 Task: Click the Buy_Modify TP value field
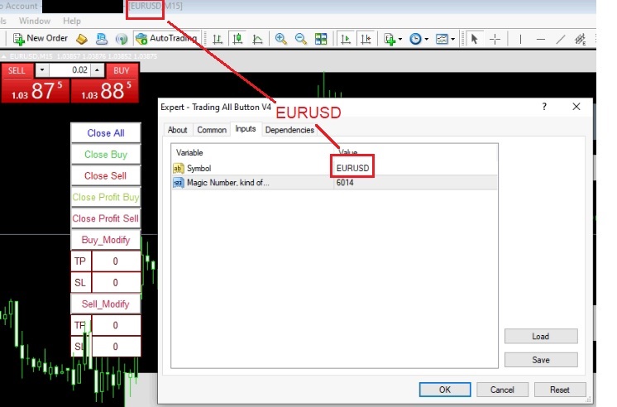pyautogui.click(x=116, y=261)
